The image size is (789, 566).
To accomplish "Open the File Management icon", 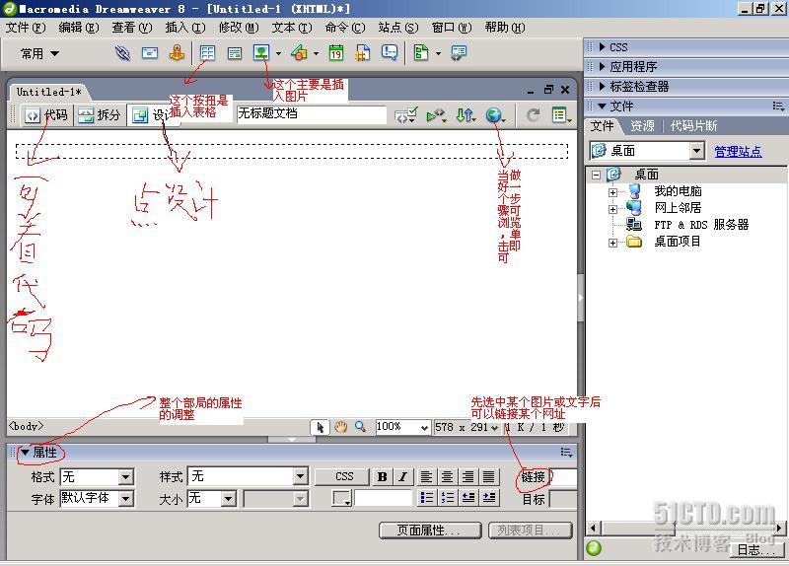I will coord(465,115).
